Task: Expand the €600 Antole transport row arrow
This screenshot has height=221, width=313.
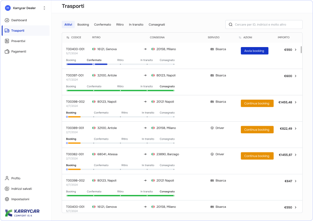Action: point(295,76)
